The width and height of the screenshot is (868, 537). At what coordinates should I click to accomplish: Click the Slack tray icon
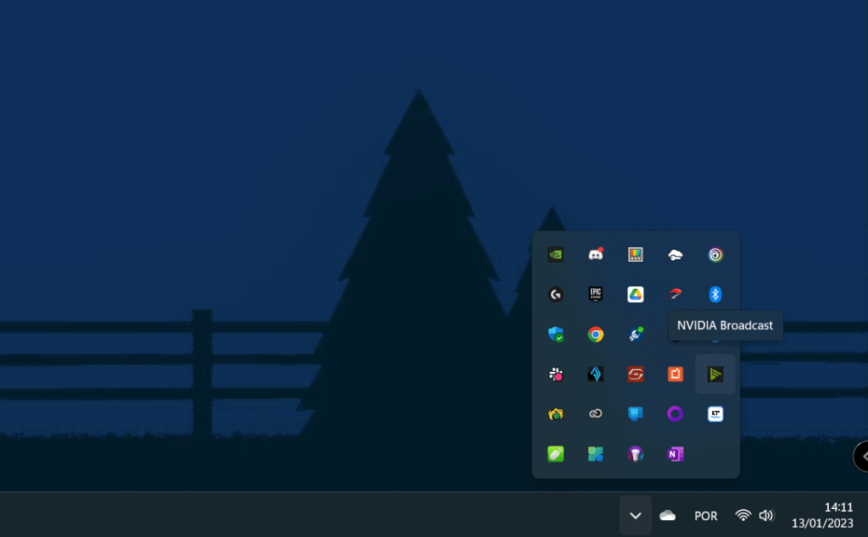click(x=556, y=374)
